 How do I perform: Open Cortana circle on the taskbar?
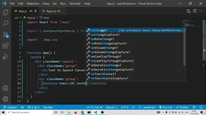coord(56,112)
